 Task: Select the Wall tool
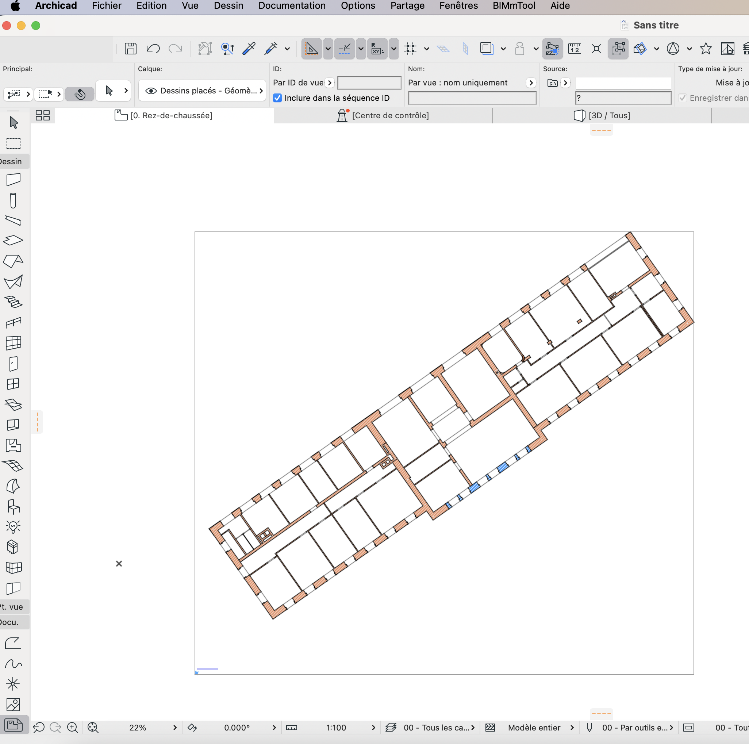click(x=14, y=180)
